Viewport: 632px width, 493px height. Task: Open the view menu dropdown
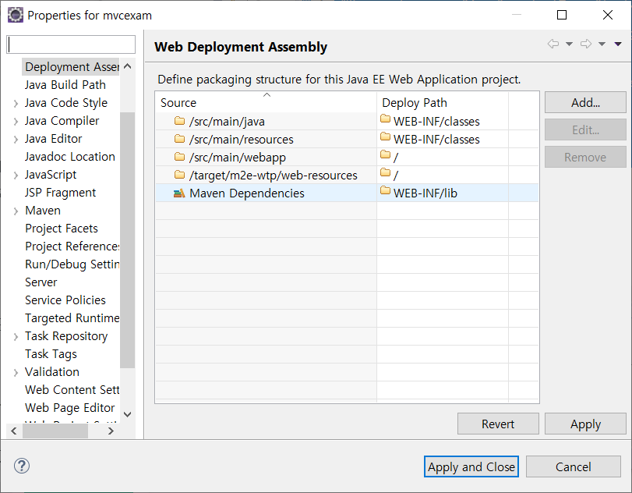(x=618, y=44)
